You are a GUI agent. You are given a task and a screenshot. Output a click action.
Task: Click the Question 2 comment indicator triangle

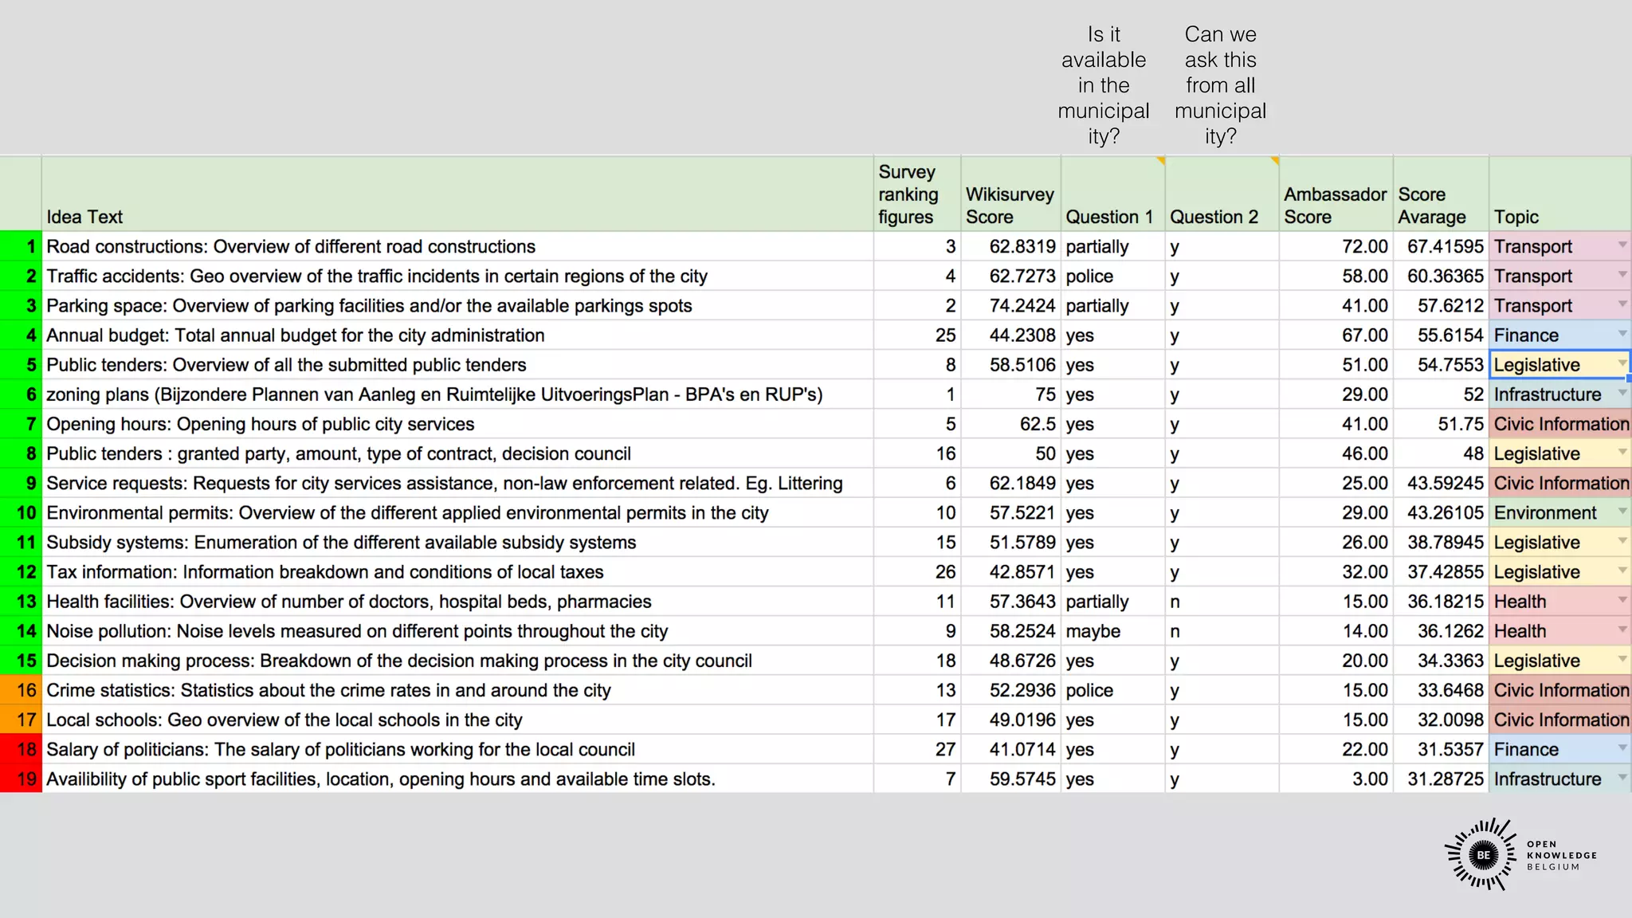tap(1275, 161)
